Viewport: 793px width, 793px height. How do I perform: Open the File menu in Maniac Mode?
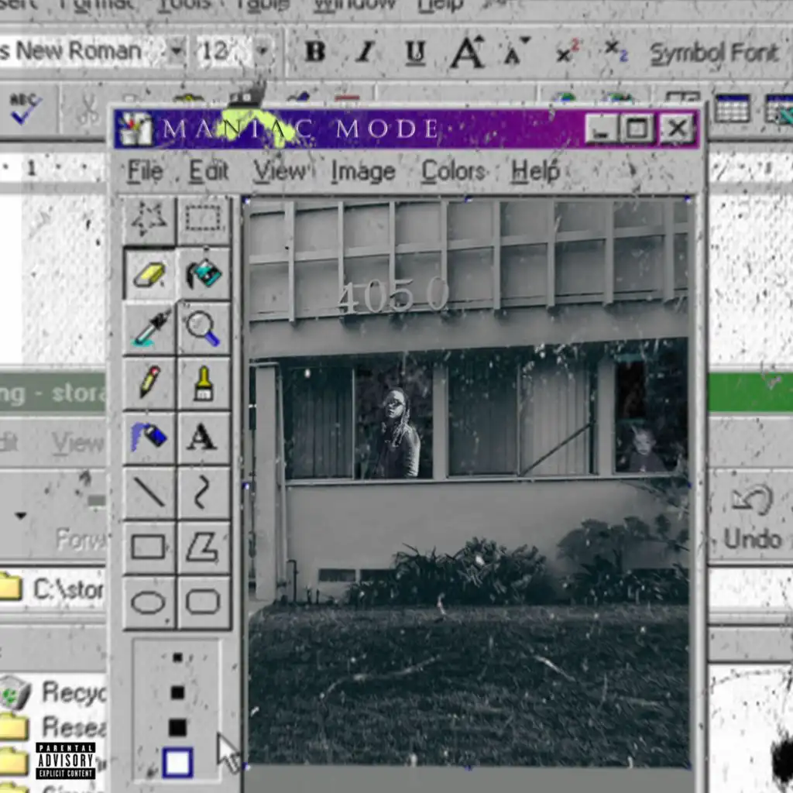tap(145, 171)
